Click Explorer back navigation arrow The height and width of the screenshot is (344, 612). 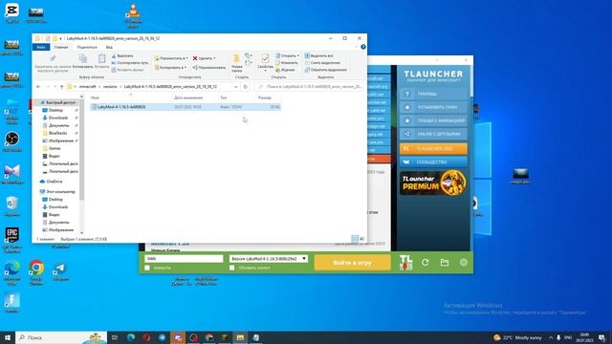[x=38, y=87]
